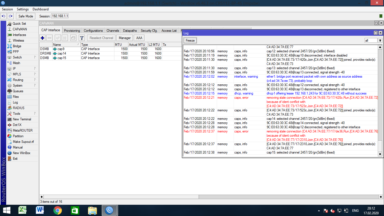The height and width of the screenshot is (216, 384).
Task: Expand the System submenu
Action: [x=22, y=85]
